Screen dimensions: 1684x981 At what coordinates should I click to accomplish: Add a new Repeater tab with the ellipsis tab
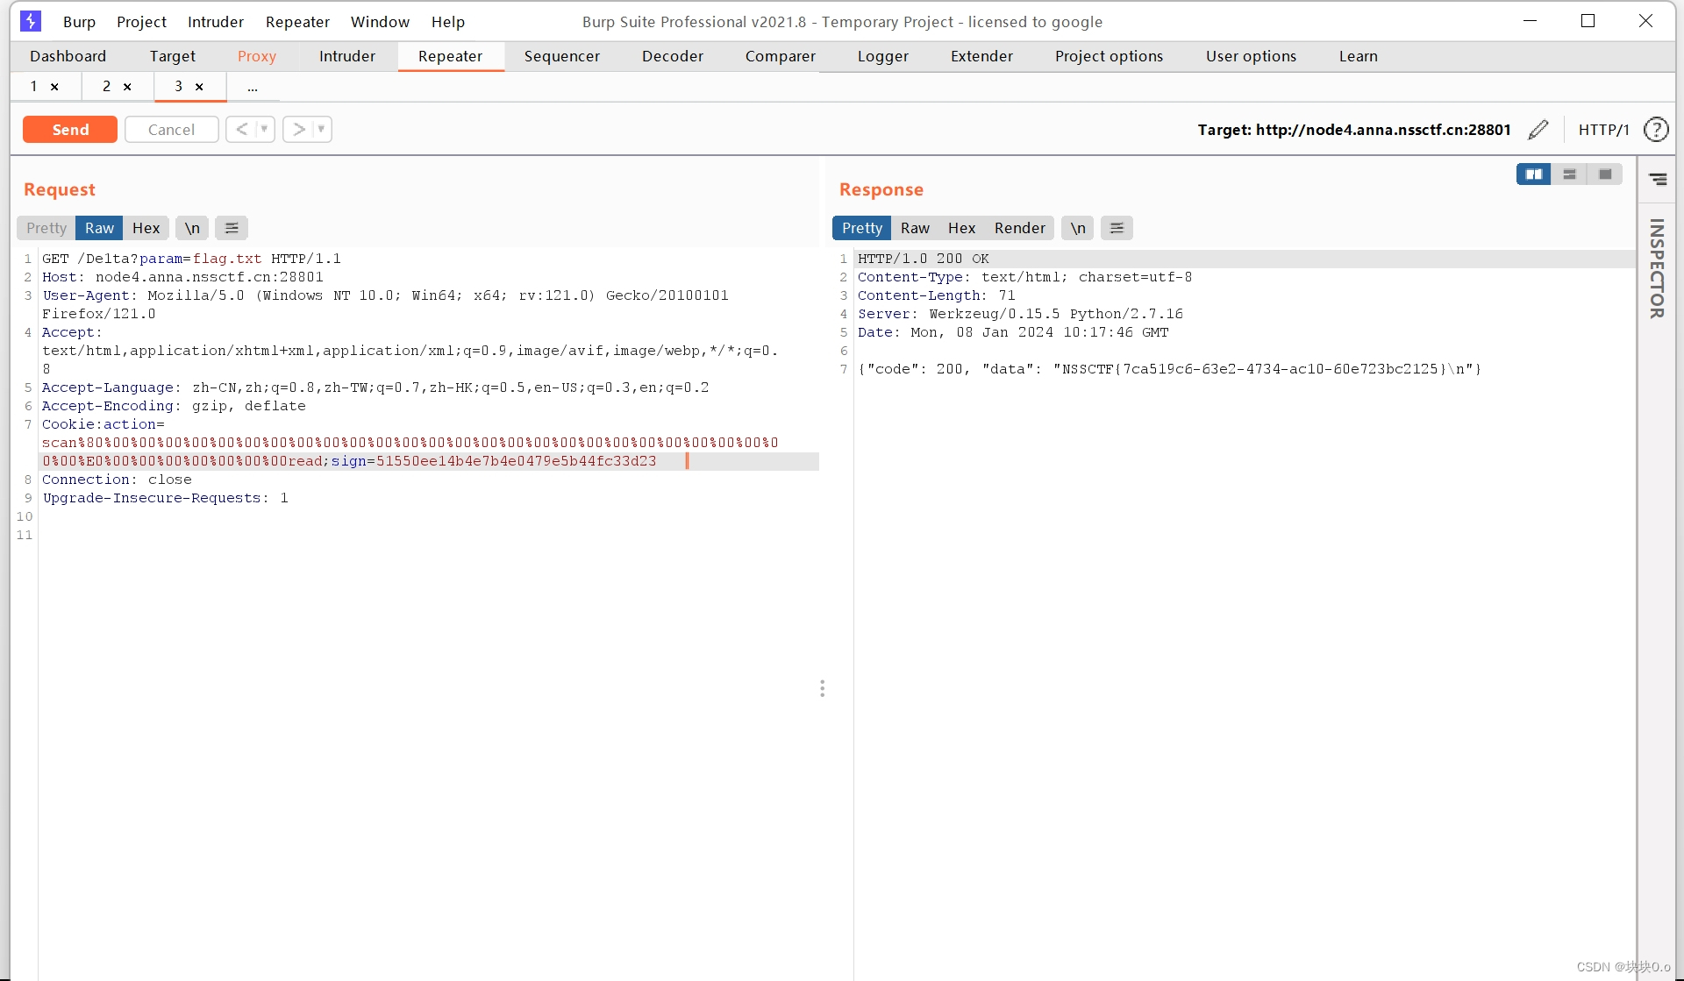[x=253, y=87]
